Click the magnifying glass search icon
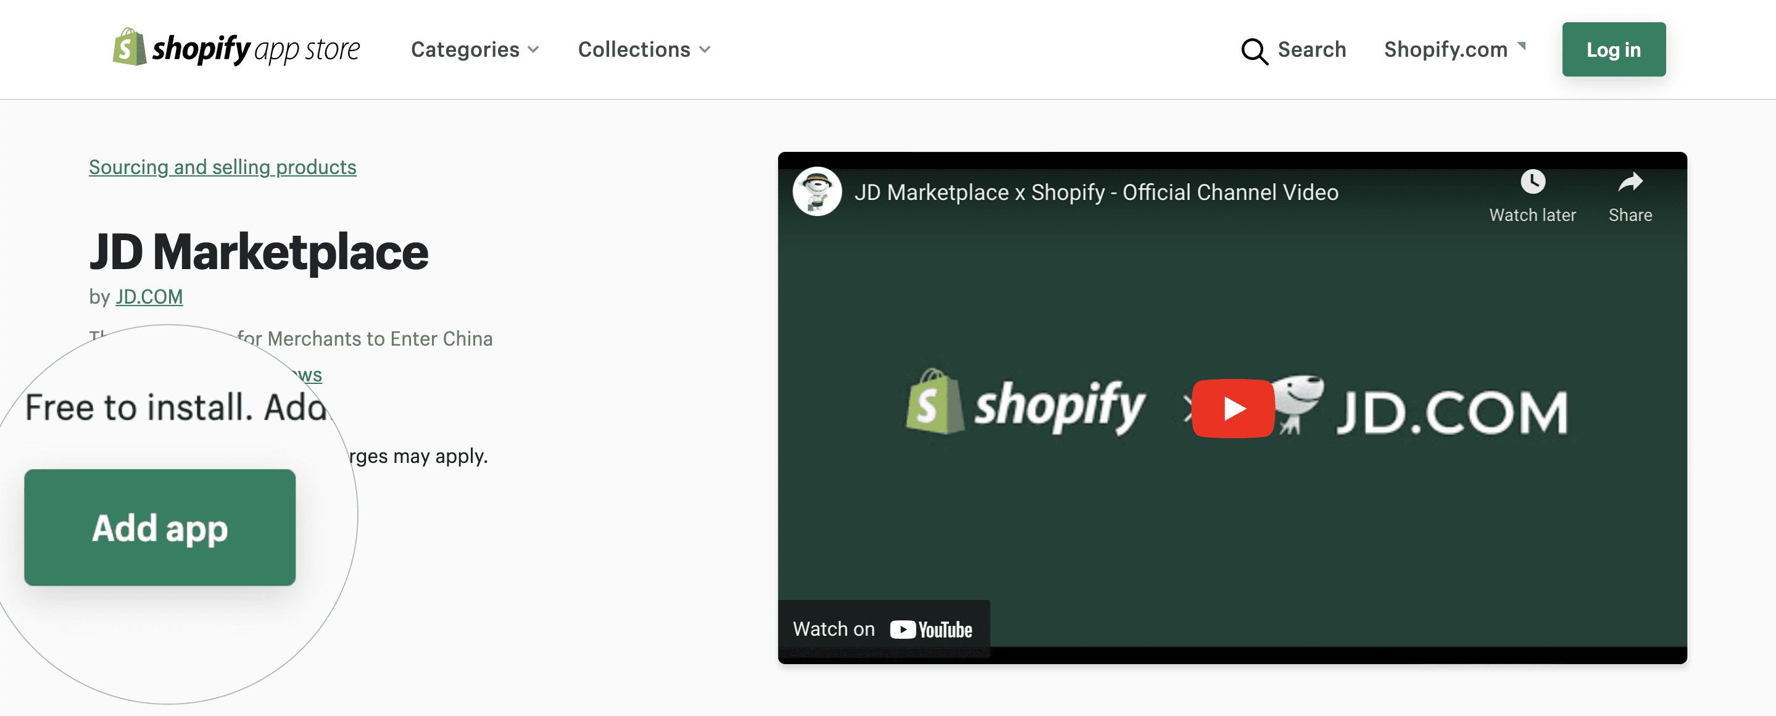The image size is (1776, 716). pos(1254,51)
